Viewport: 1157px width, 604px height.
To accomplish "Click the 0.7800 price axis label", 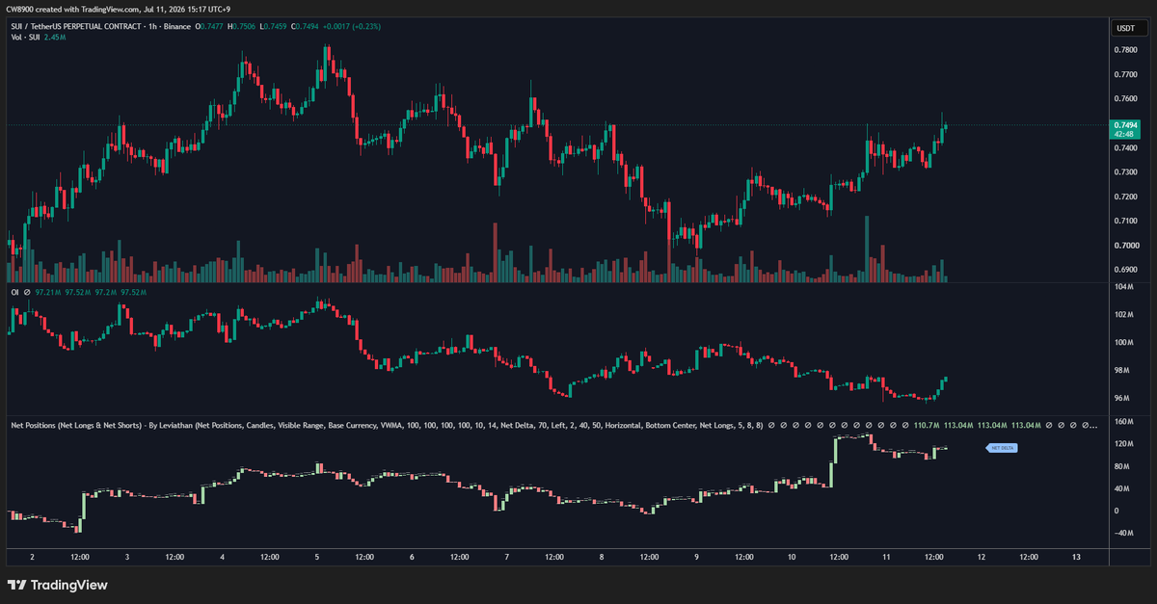I will 1124,50.
